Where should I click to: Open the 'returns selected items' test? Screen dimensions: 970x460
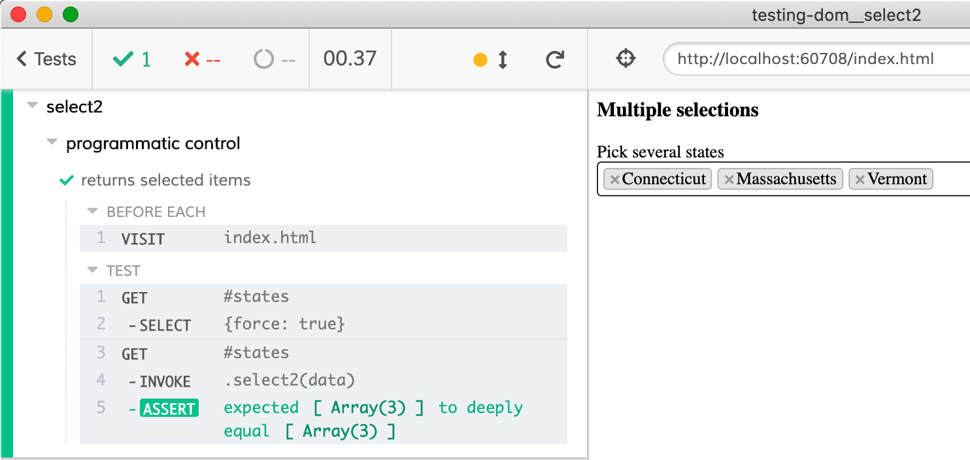(165, 180)
